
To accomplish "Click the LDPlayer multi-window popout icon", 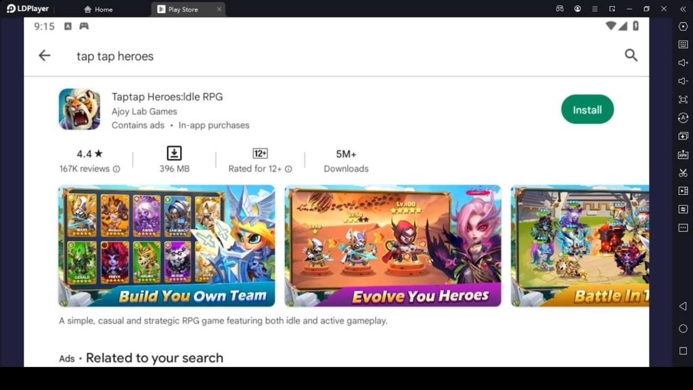I will (612, 9).
